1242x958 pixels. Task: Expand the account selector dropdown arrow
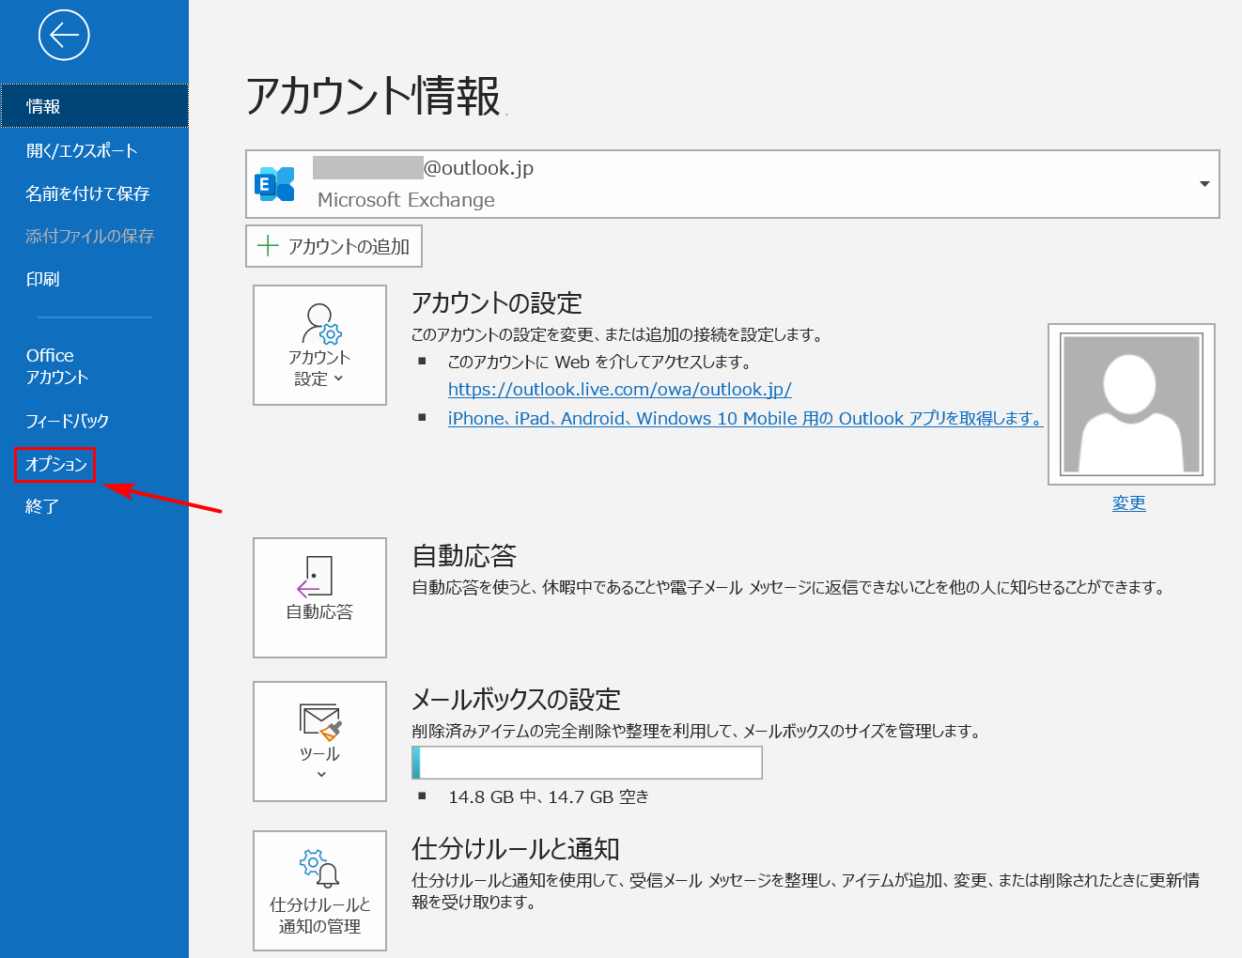coord(1203,184)
